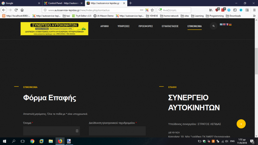258x145 pixels.
Task: Open the Programming bookmarks folder
Action: (x=215, y=16)
